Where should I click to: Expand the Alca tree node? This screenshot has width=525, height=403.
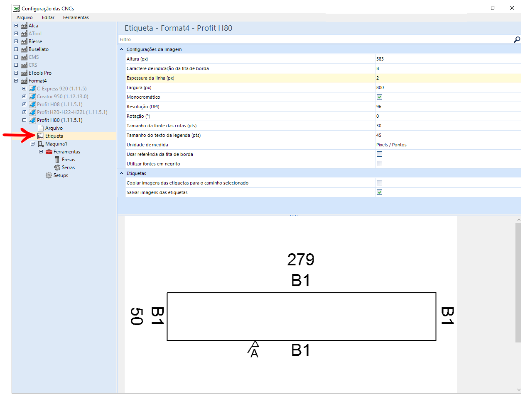click(x=16, y=26)
